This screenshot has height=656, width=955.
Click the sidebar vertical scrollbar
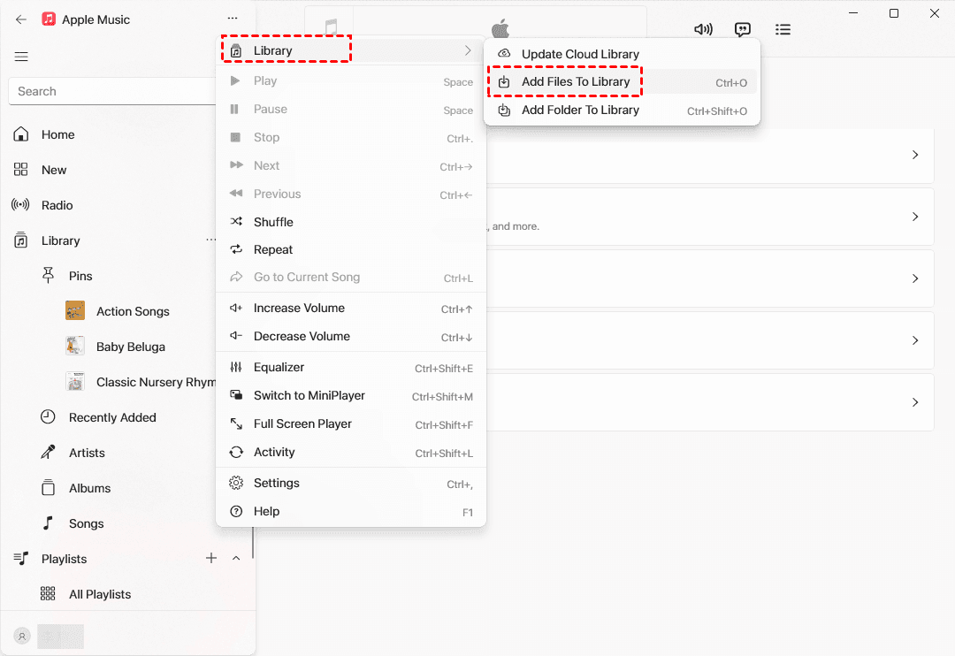(253, 542)
